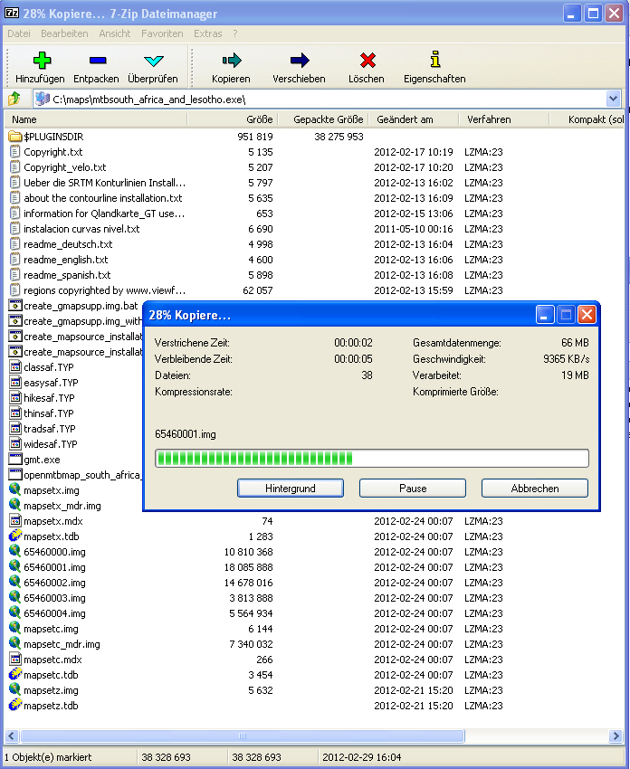Screen dimensions: 630x769
Task: Click the 65460000.img globe icon
Action: (x=15, y=551)
